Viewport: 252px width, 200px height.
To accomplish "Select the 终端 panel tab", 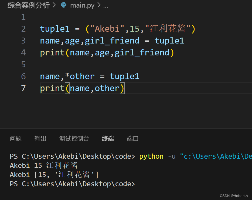I will tap(108, 138).
